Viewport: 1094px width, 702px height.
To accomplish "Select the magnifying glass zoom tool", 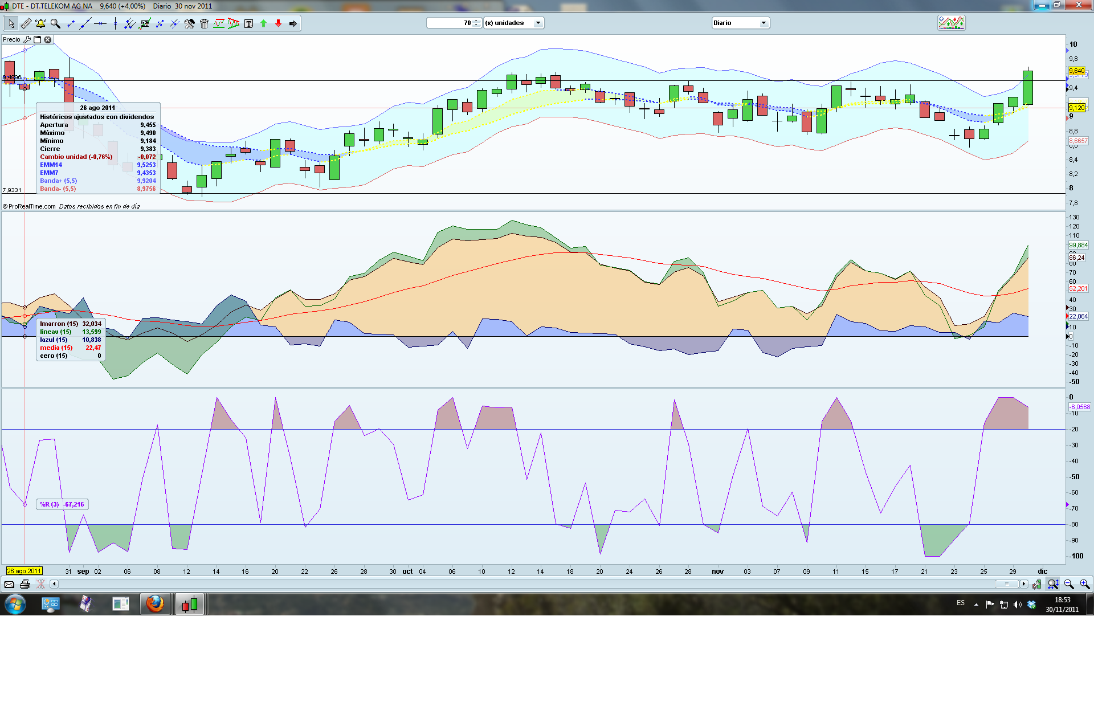I will click(x=55, y=23).
